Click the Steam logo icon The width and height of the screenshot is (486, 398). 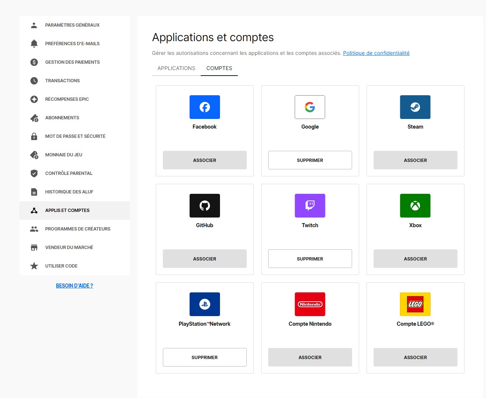415,107
